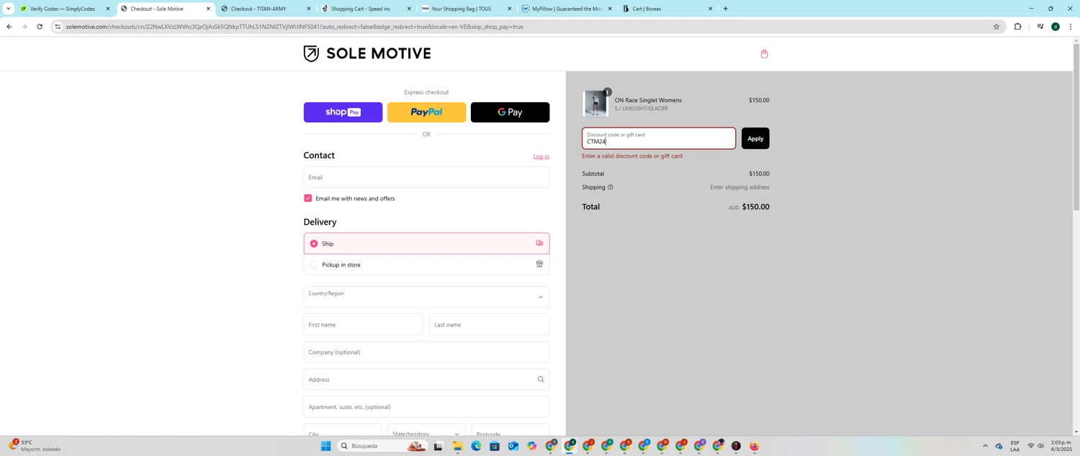Open the weather widget showing 33°C
Screen dimensions: 1080x456
(36, 446)
